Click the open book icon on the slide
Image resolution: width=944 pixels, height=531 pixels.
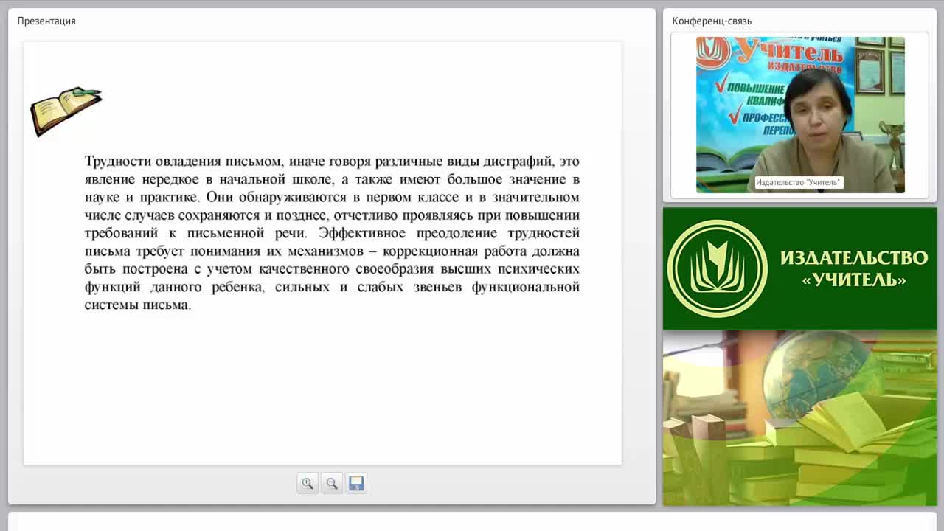[66, 111]
